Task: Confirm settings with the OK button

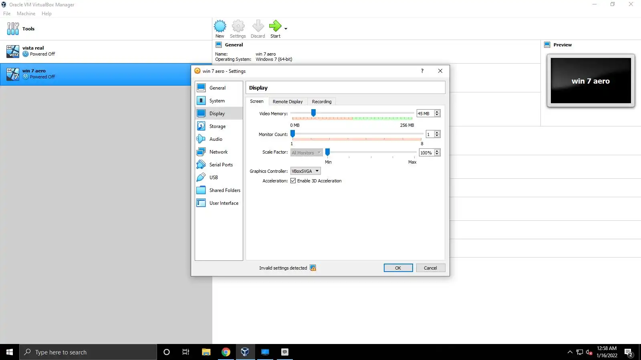Action: [398, 268]
